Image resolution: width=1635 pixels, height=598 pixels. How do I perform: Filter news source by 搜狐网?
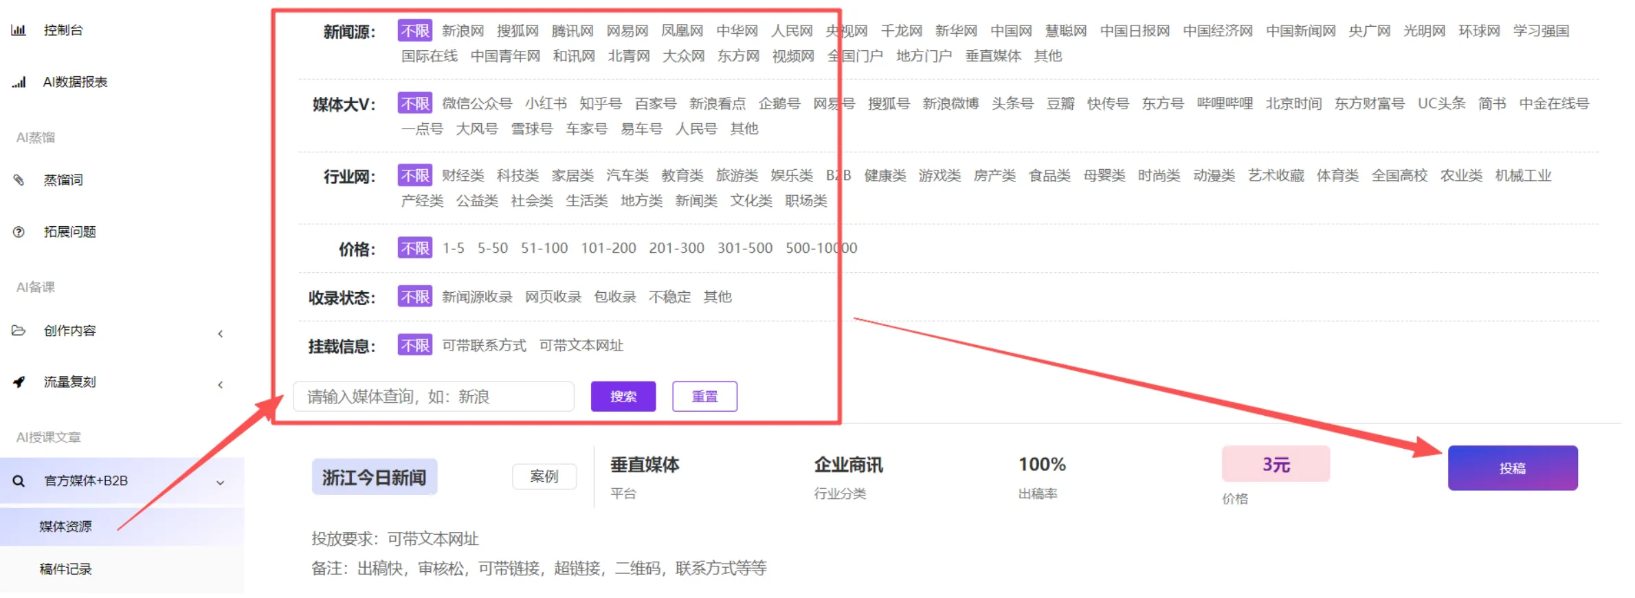(x=518, y=31)
